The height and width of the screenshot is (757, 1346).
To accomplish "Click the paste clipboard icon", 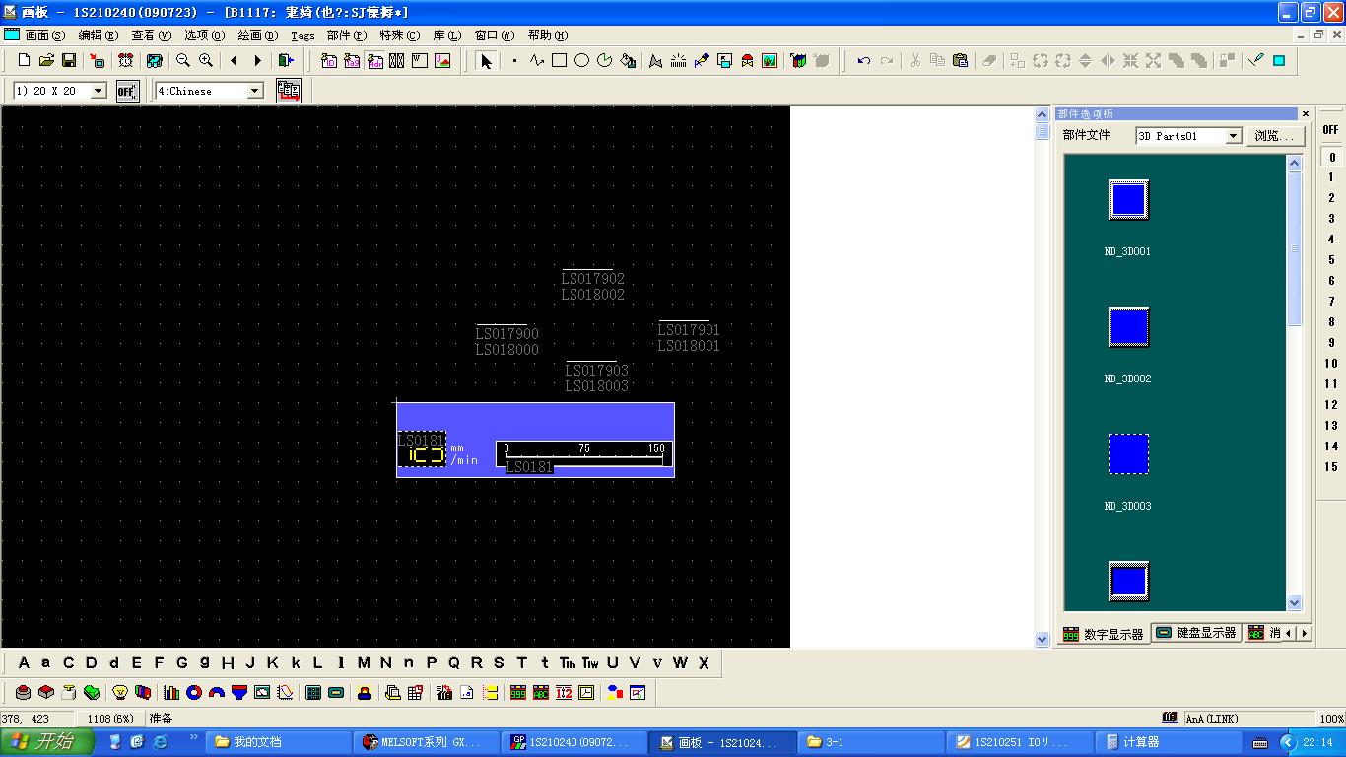I will coord(960,61).
